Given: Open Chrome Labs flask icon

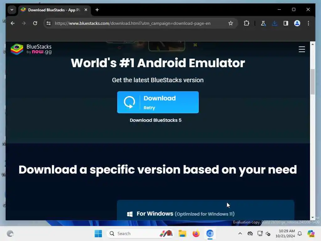Looking at the screenshot, I should [263, 23].
